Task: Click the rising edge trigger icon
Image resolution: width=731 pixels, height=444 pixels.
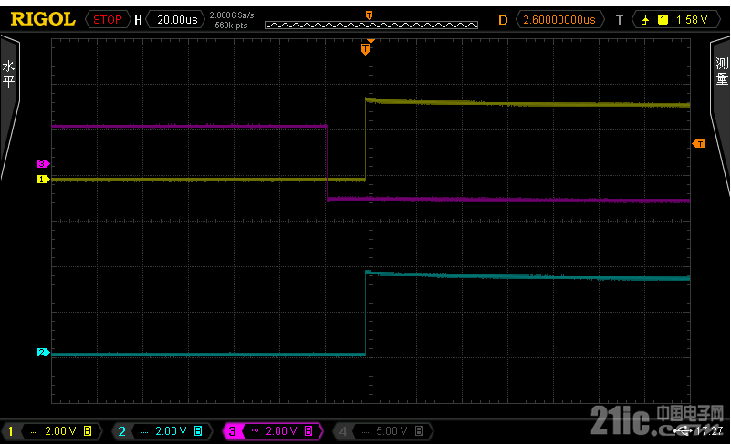Action: coord(646,19)
